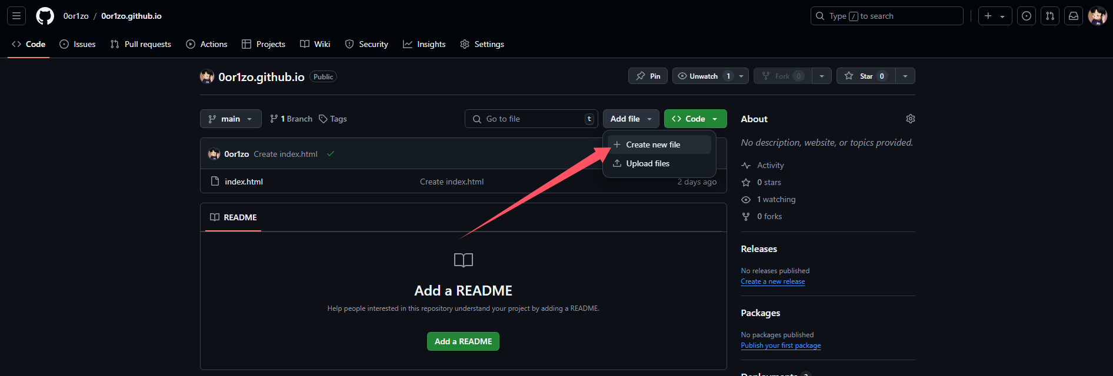The width and height of the screenshot is (1113, 376).
Task: Open the main branch selector
Action: pos(231,119)
